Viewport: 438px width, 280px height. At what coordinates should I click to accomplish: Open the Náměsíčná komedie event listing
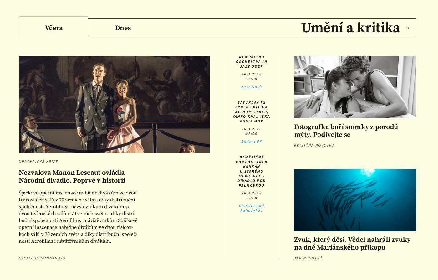(x=252, y=171)
